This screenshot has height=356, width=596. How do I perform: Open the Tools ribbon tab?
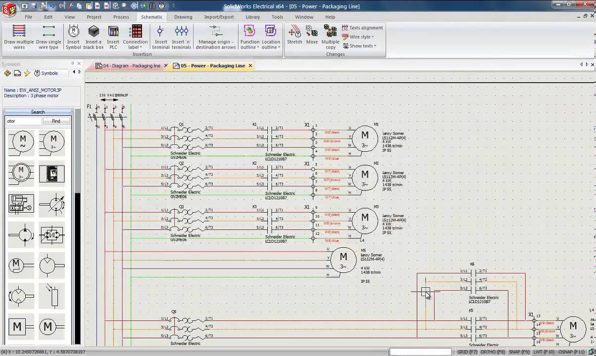(277, 17)
